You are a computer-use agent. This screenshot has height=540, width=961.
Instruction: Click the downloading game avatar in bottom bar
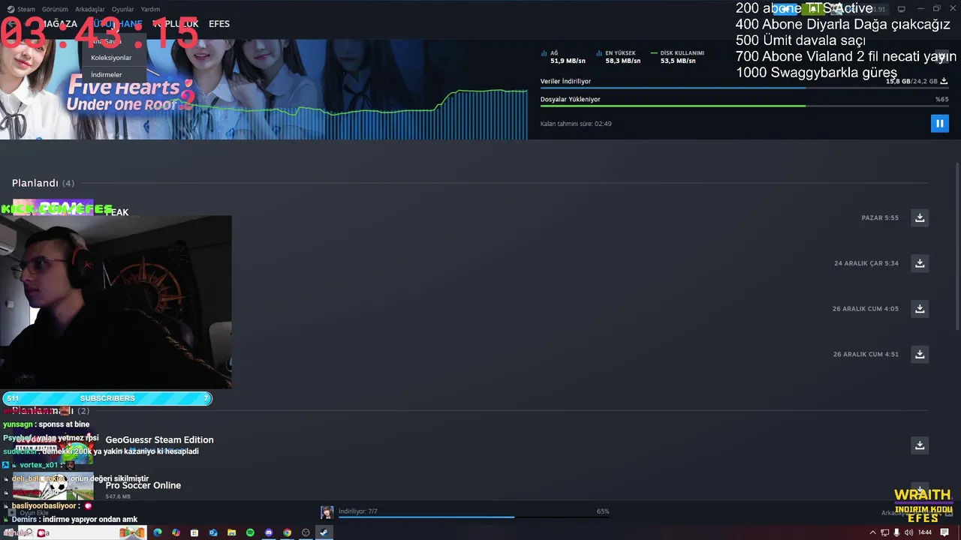(327, 512)
